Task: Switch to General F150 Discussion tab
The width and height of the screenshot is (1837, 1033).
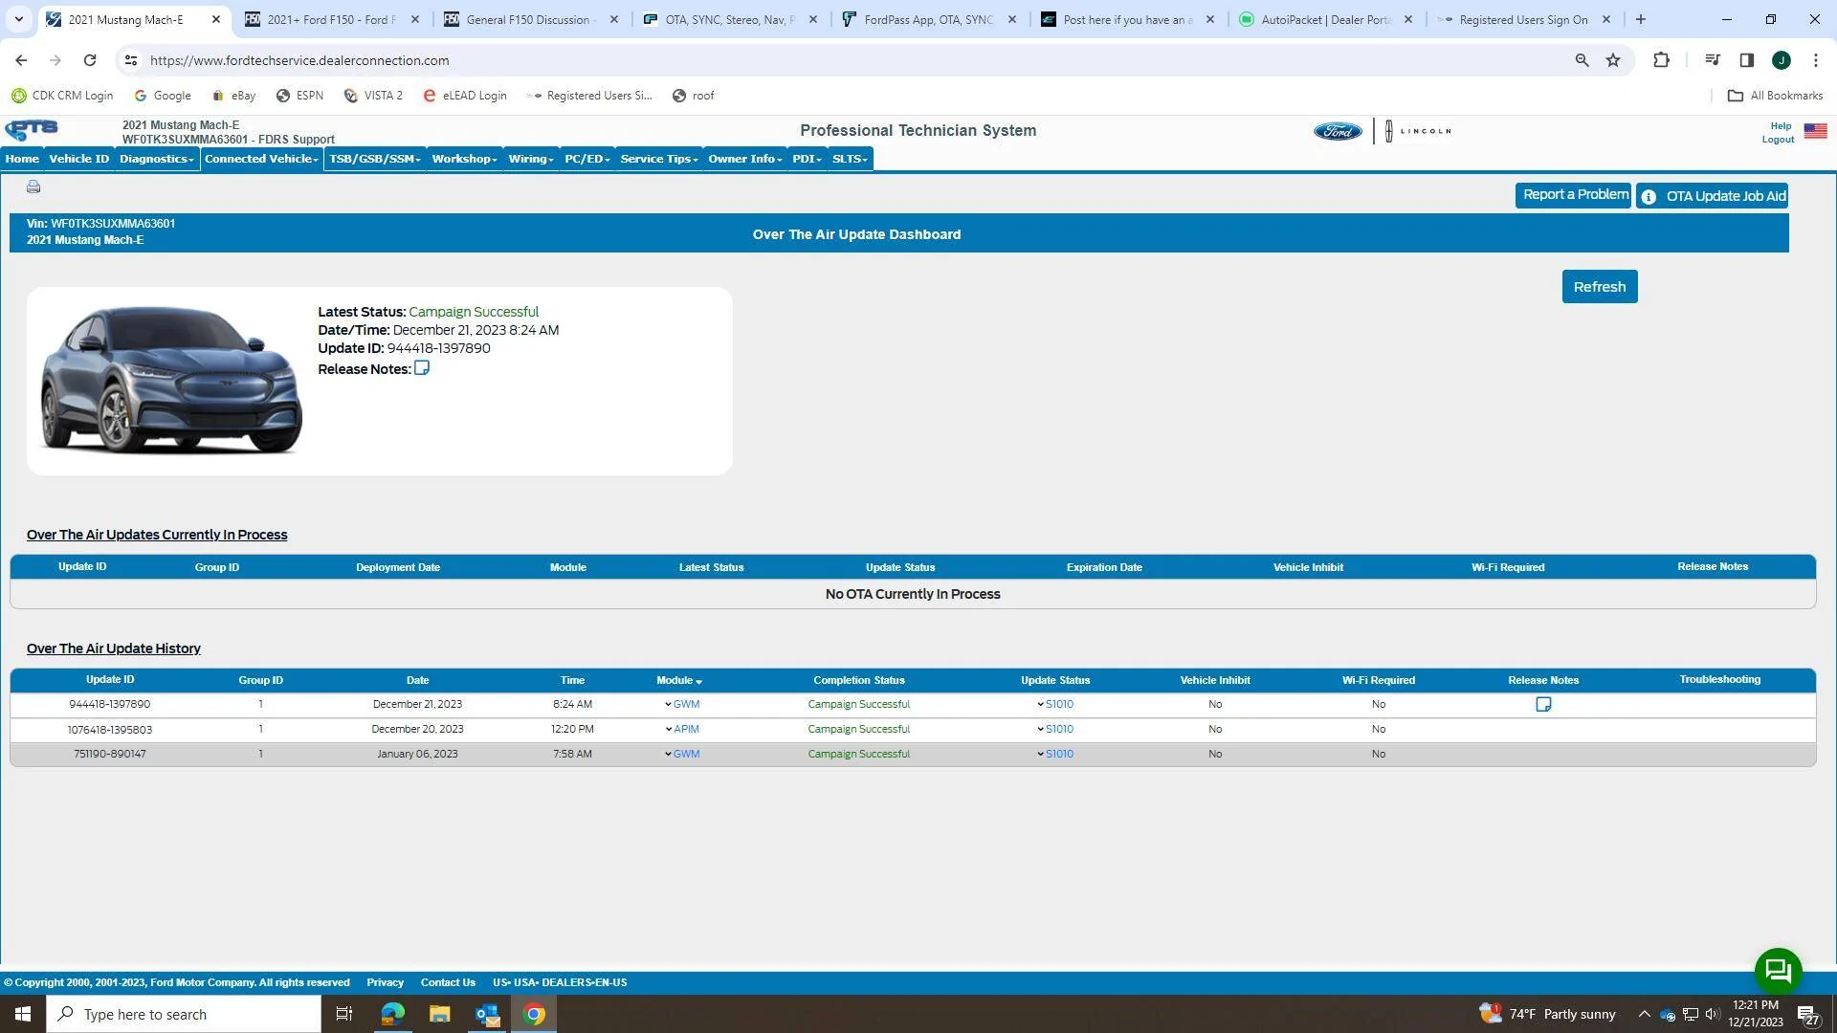Action: [x=530, y=19]
